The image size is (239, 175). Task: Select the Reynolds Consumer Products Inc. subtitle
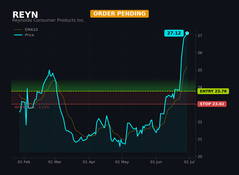pos(48,20)
